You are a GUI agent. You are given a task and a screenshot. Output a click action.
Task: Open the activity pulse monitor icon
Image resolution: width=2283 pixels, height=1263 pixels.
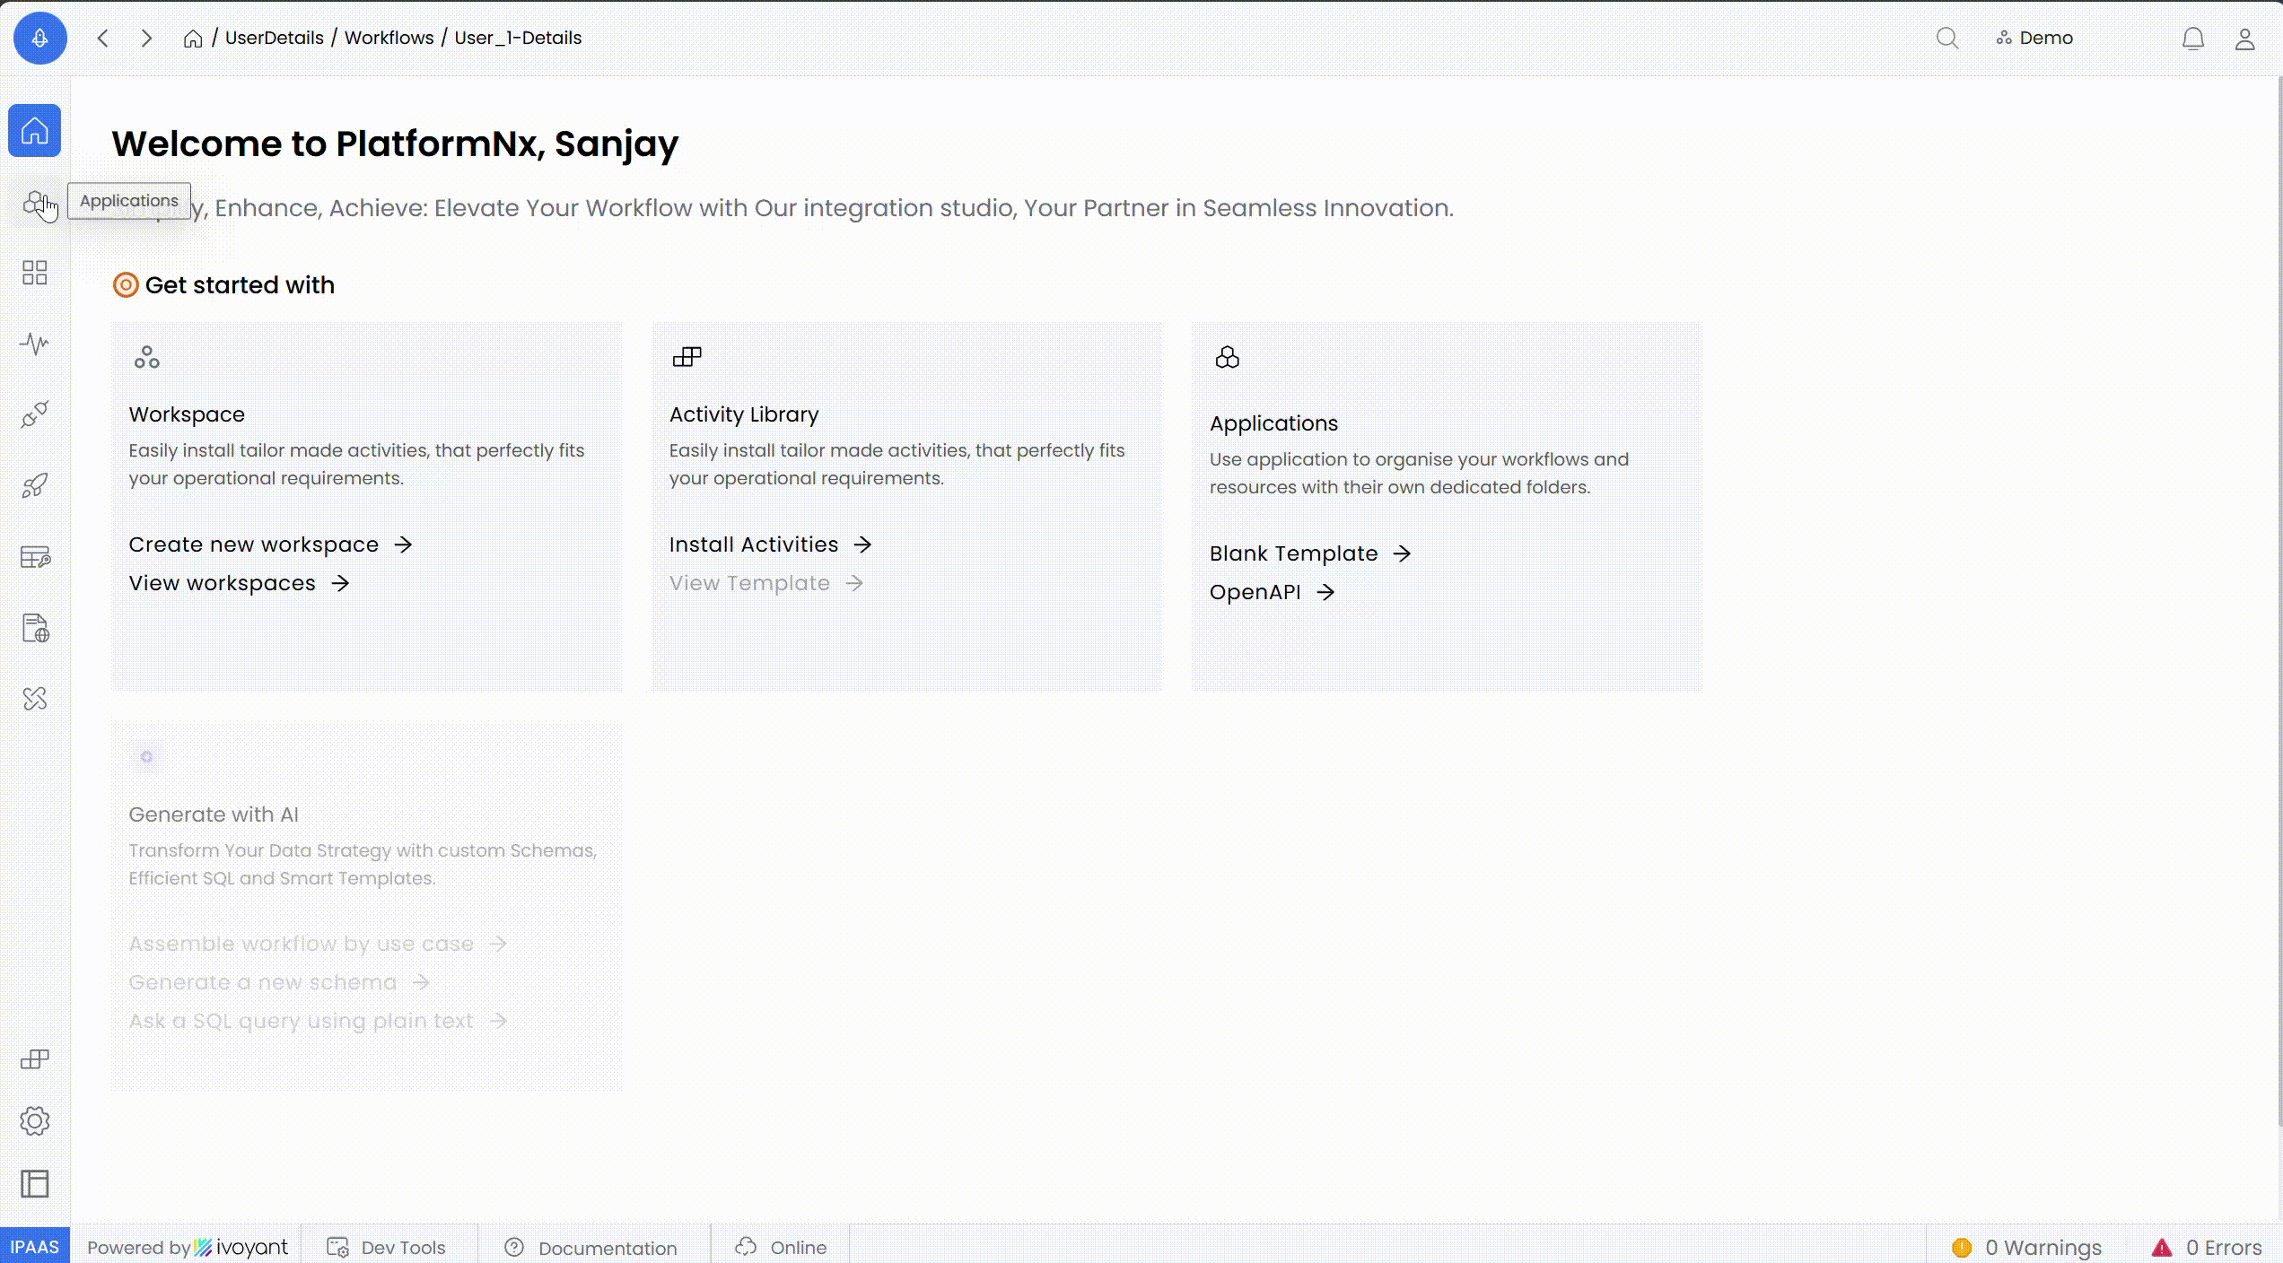pyautogui.click(x=34, y=344)
